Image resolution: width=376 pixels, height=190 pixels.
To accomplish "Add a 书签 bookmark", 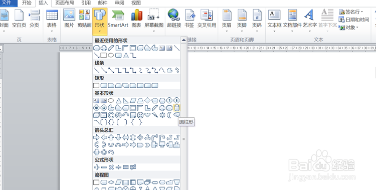I will [x=189, y=19].
